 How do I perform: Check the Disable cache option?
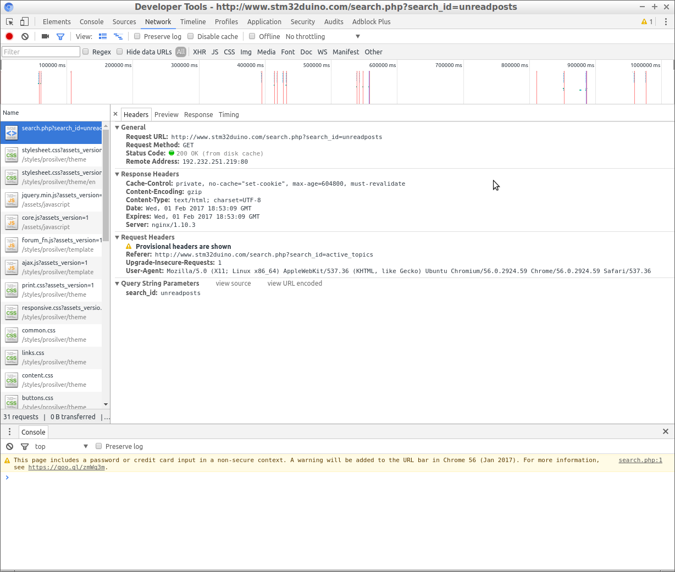click(191, 36)
